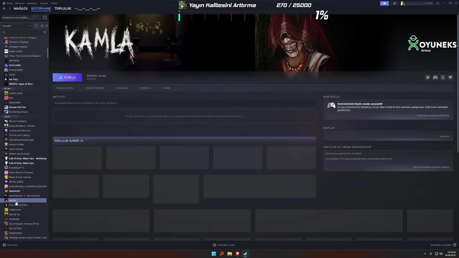Open advanced filter options icon beside search
Viewport: 459px width, 258px height.
tap(45, 33)
